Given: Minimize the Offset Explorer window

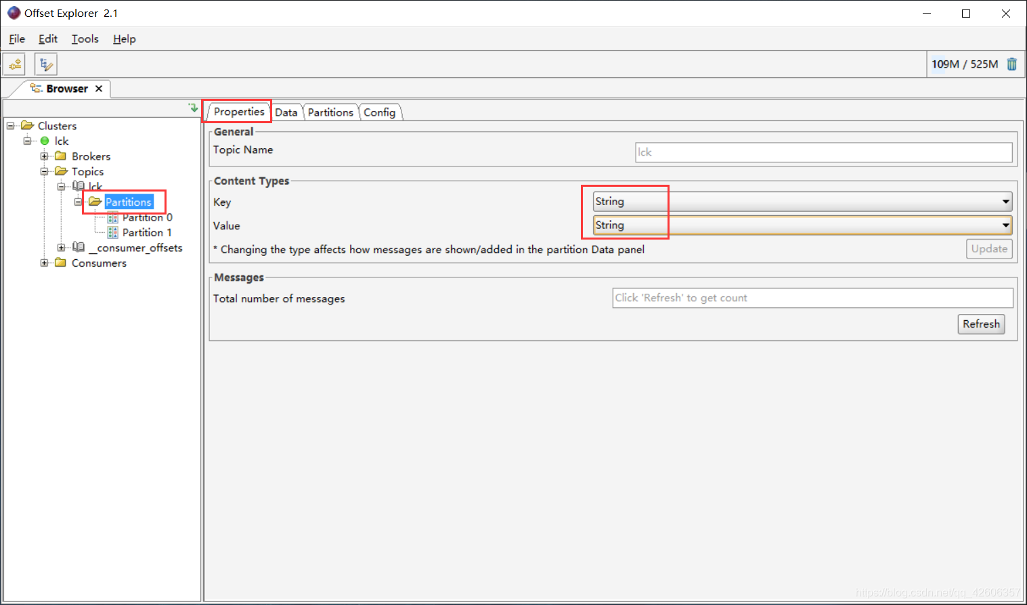Looking at the screenshot, I should (x=927, y=14).
